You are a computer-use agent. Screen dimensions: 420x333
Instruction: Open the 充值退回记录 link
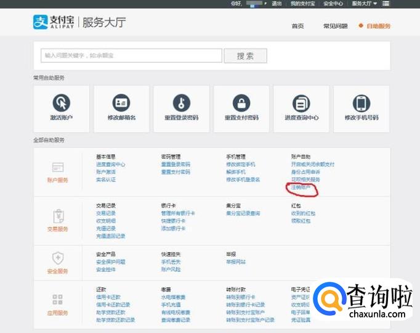click(111, 236)
